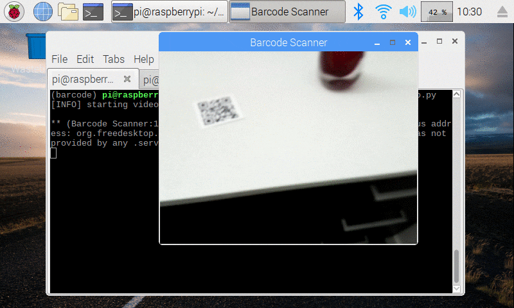Click the Bluetooth tray icon
The width and height of the screenshot is (514, 308).
tap(360, 12)
